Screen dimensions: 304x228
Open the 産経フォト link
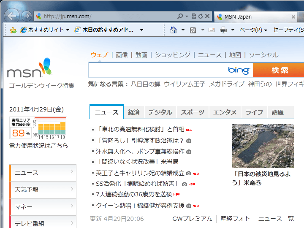[235, 219]
